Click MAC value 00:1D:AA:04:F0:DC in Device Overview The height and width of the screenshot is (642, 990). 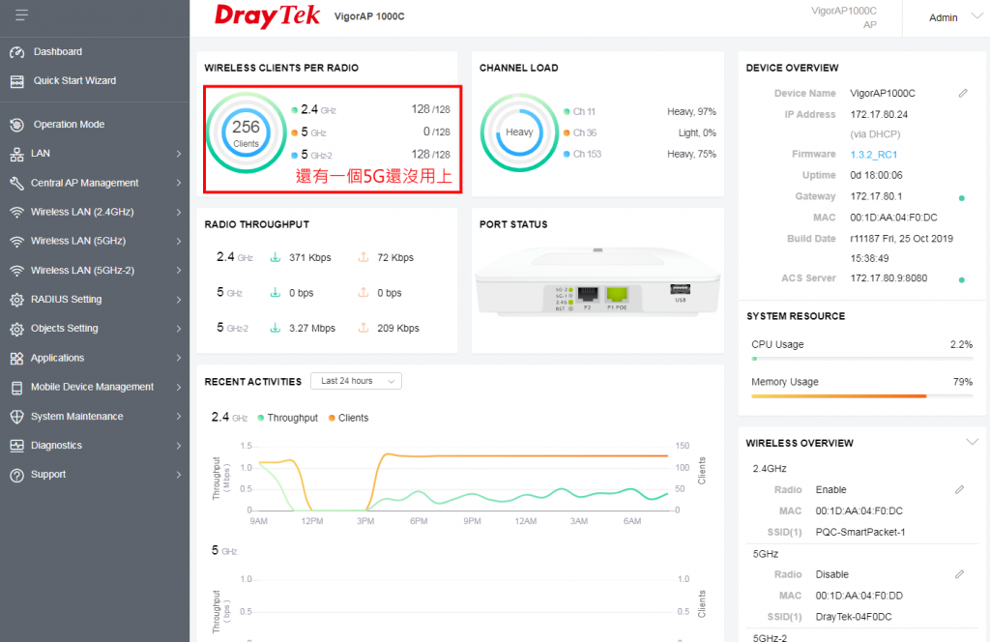point(893,218)
